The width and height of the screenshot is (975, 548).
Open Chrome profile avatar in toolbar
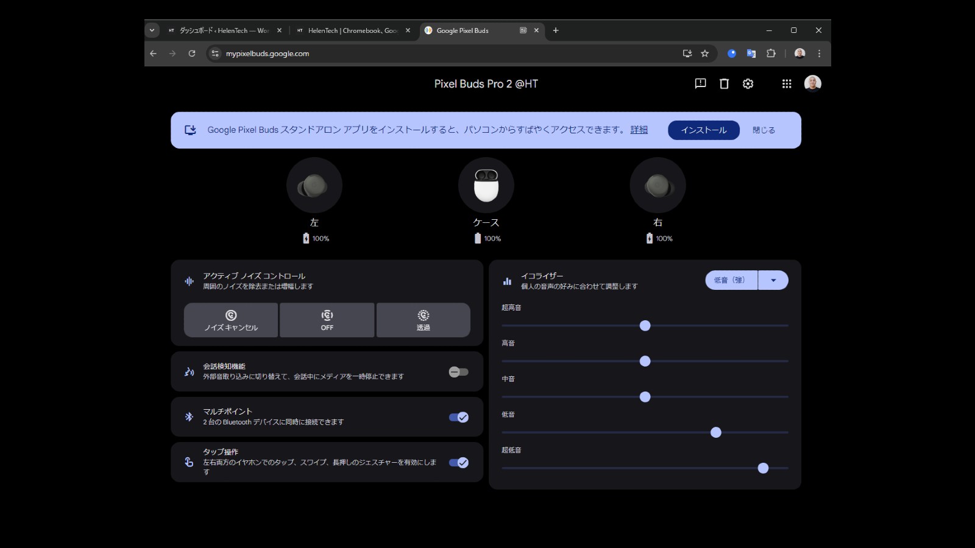(x=800, y=54)
